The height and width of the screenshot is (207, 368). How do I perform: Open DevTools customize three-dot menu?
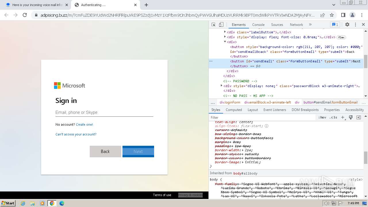pyautogui.click(x=355, y=25)
